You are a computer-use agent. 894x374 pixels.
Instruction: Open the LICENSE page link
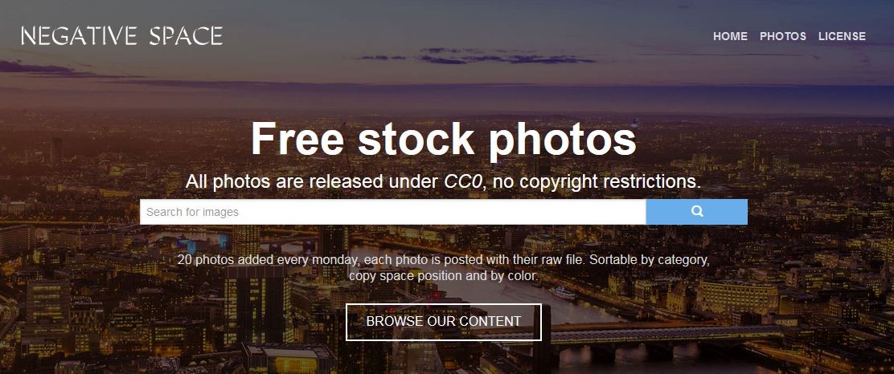(842, 36)
